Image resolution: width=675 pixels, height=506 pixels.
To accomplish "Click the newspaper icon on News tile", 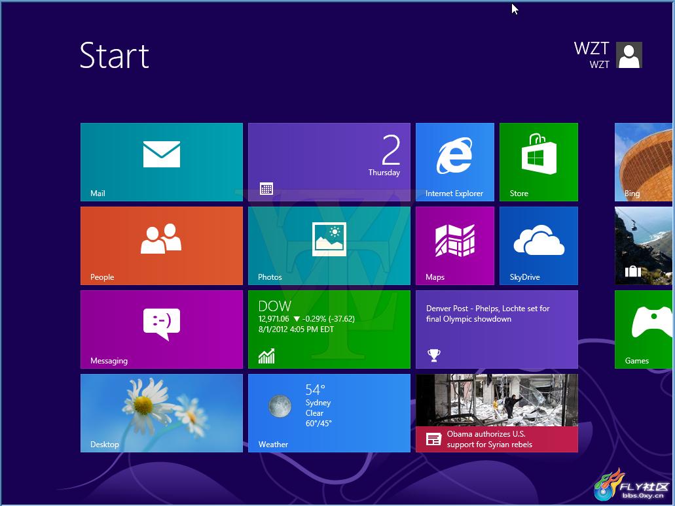I will (x=433, y=439).
